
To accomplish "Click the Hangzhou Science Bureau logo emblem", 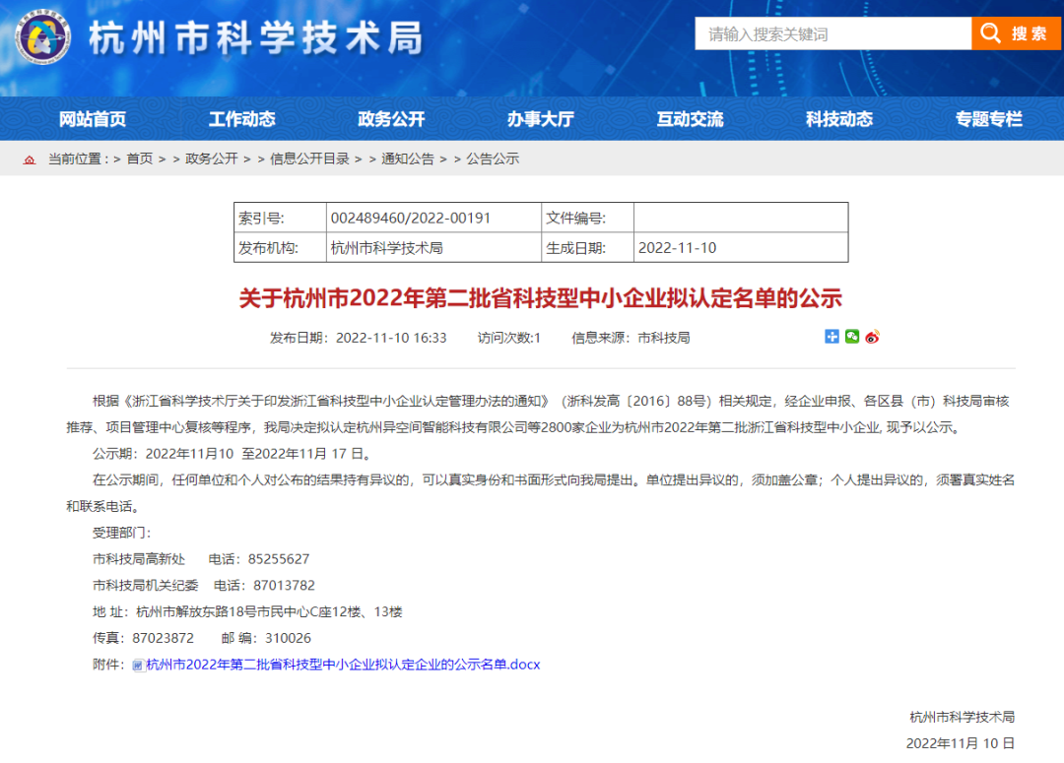I will tap(42, 36).
